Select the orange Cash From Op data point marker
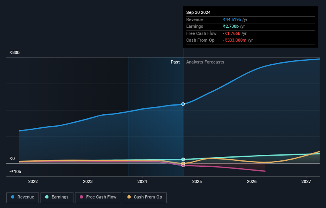This screenshot has height=208, width=326. [x=183, y=163]
